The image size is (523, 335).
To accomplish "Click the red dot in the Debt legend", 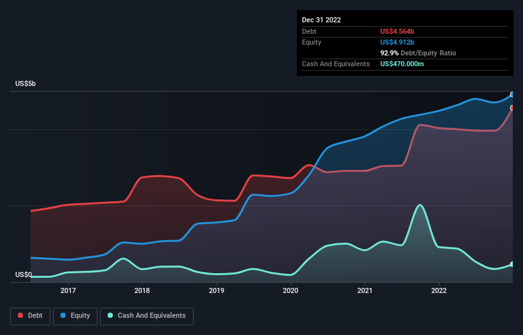I will pos(21,316).
